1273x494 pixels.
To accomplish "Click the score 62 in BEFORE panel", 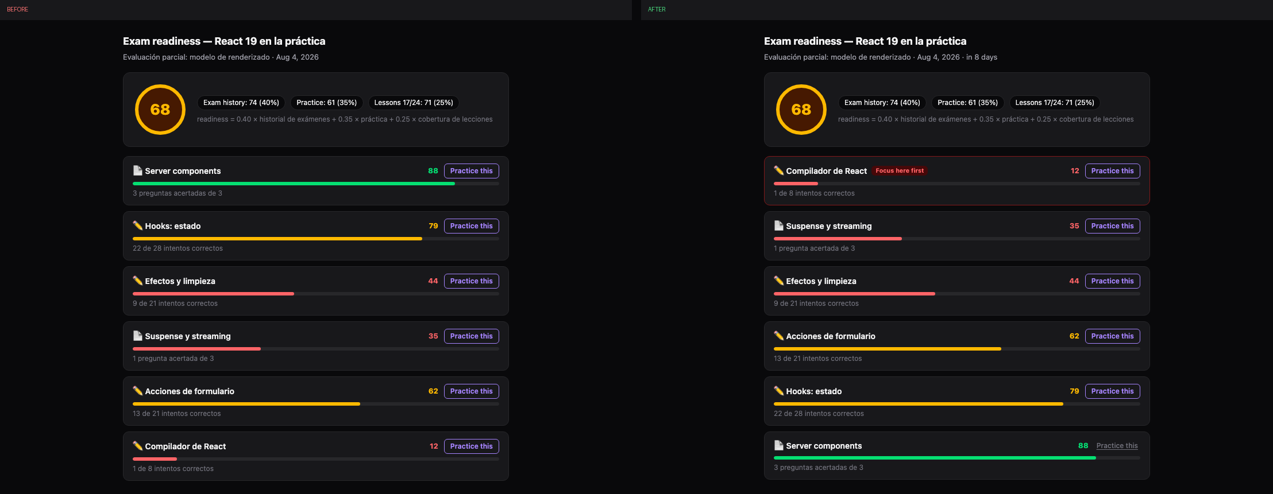I will coord(433,391).
